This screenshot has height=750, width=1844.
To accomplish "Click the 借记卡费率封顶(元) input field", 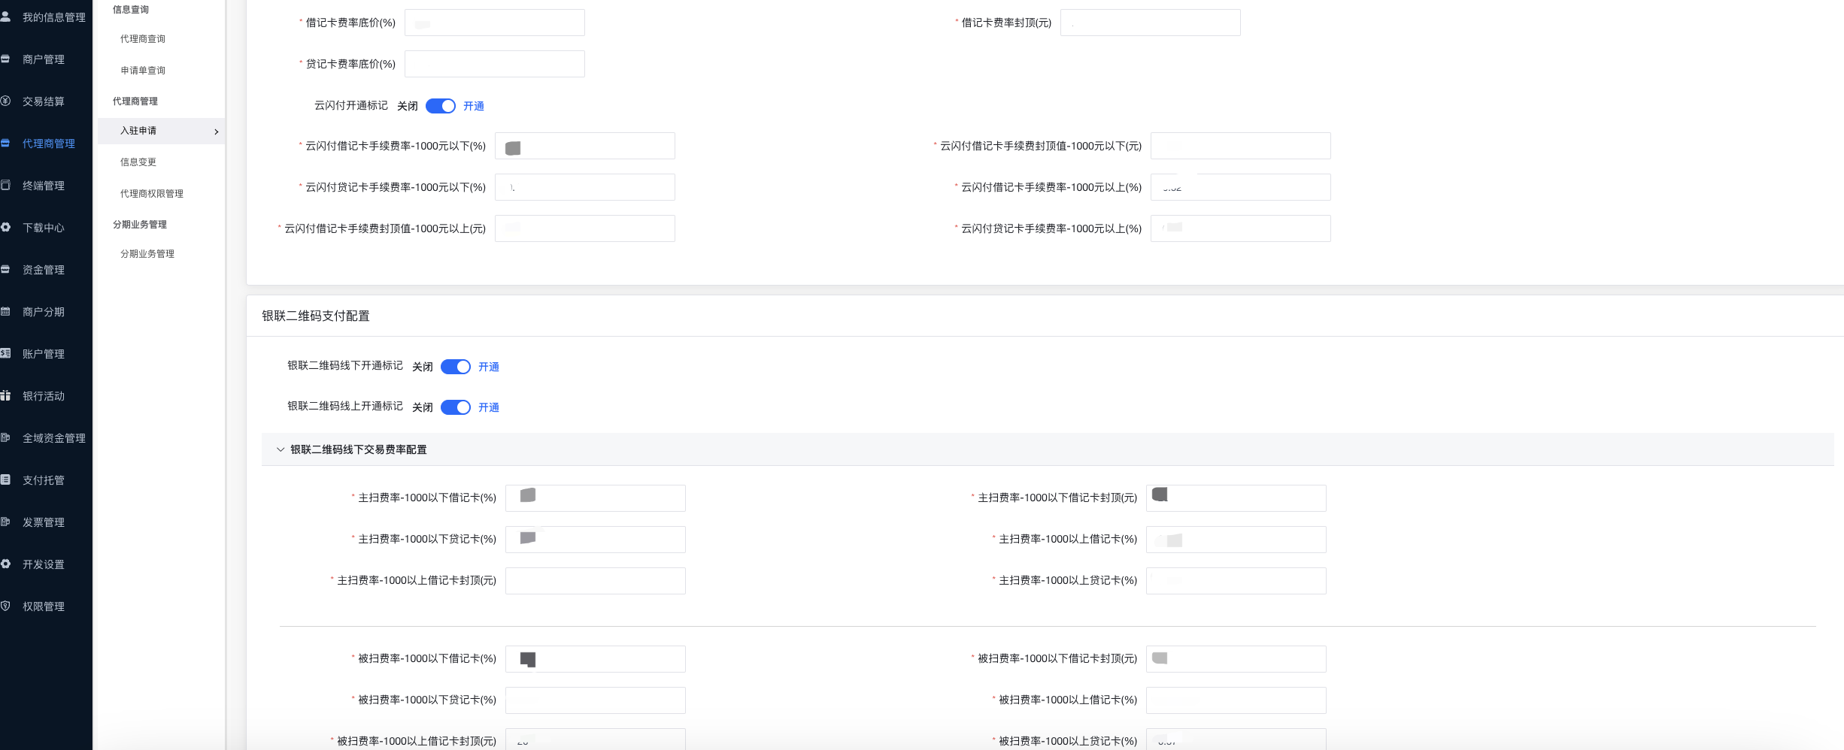I will 1151,23.
